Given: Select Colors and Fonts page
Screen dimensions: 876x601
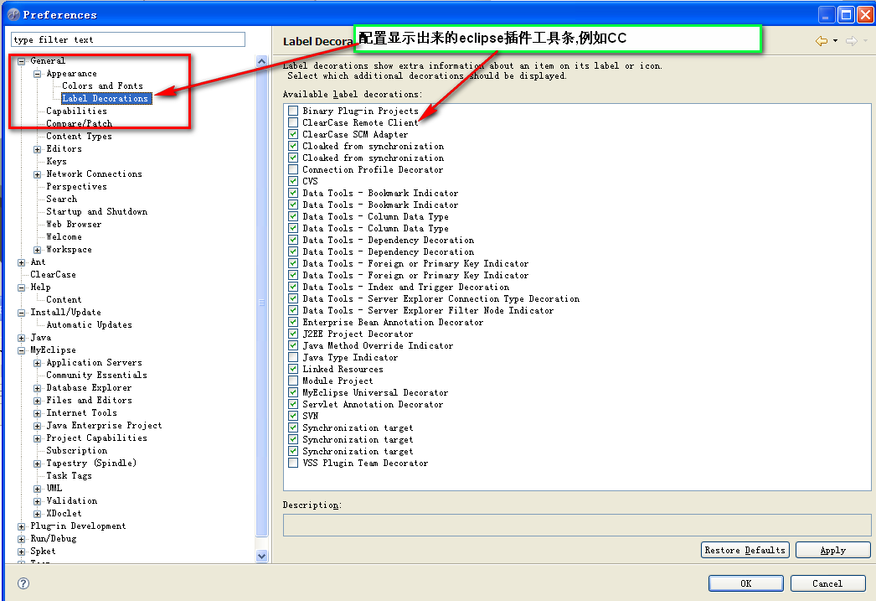Looking at the screenshot, I should click(x=102, y=85).
